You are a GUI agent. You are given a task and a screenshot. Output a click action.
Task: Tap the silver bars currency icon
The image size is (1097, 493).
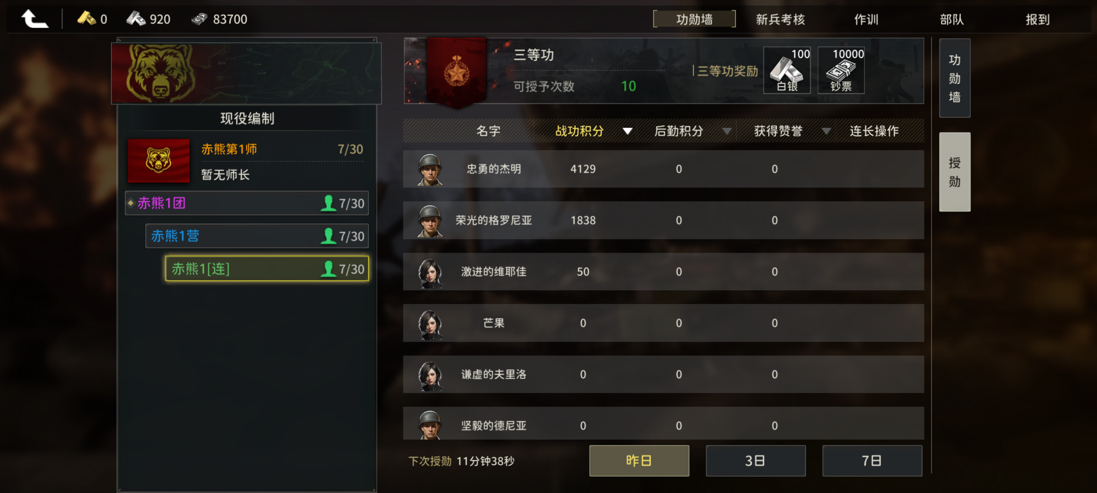click(136, 18)
